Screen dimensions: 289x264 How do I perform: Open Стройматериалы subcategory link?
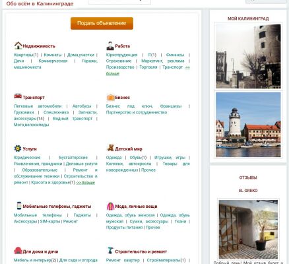(x=164, y=261)
